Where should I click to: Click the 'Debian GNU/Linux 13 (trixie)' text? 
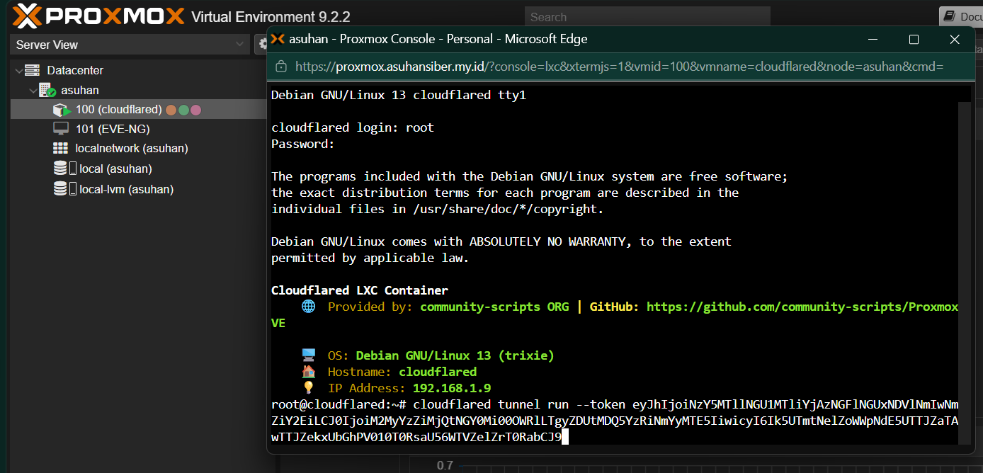coord(455,355)
